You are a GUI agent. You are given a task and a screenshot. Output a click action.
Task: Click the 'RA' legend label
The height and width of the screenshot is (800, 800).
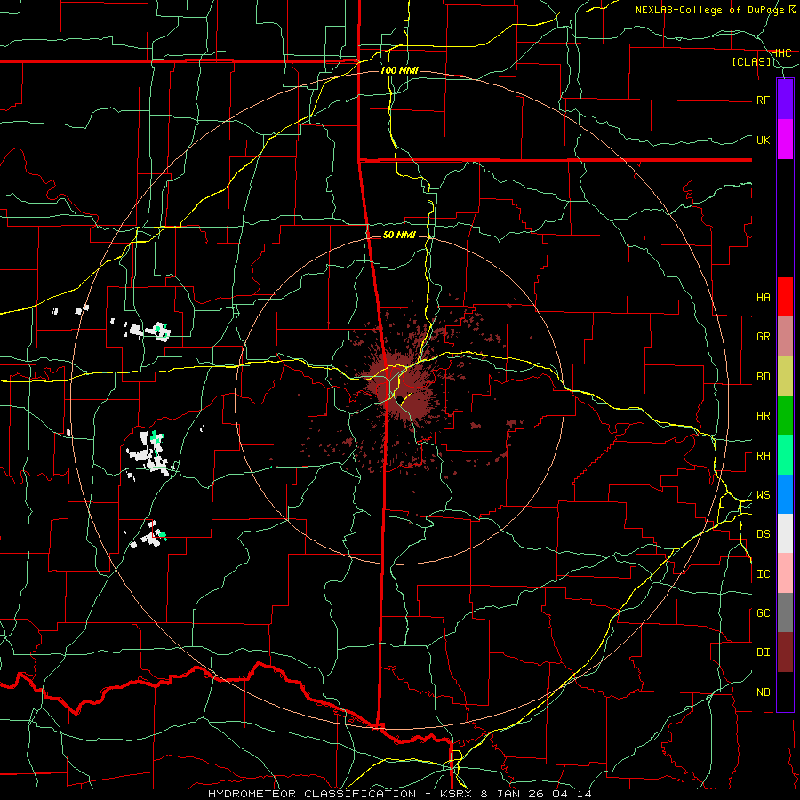(763, 456)
